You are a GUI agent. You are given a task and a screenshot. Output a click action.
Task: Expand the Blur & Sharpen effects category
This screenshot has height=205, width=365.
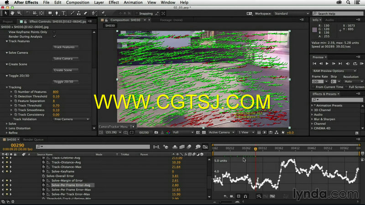pyautogui.click(x=313, y=119)
